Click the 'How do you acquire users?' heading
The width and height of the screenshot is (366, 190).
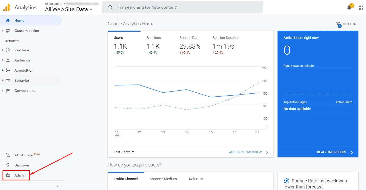(134, 165)
